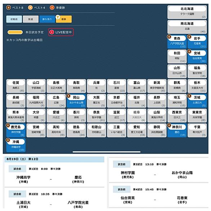Click おかやま山陽 in the 13:10 match
Viewport: 211px width, 211px height.
[182, 172]
